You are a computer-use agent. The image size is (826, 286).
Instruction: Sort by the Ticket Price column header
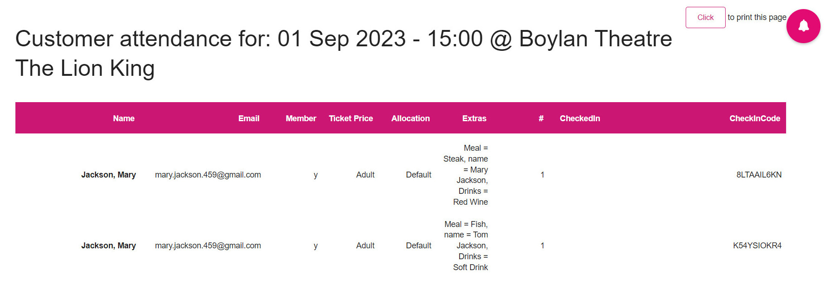point(351,118)
